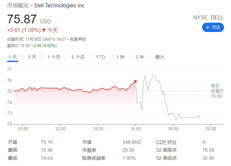Click the 昨日收盘价 75.06 label
This screenshot has width=231, height=166.
pos(217,91)
